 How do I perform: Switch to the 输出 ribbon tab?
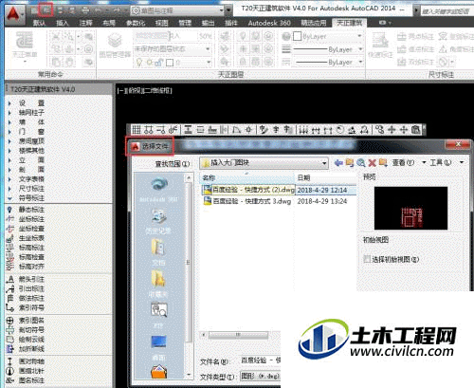tap(208, 23)
